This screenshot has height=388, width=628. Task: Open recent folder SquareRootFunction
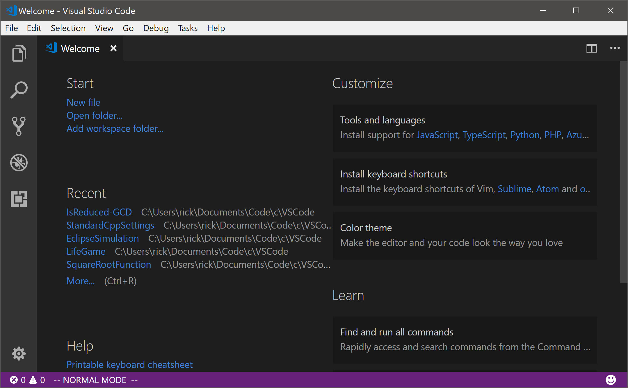pos(109,264)
